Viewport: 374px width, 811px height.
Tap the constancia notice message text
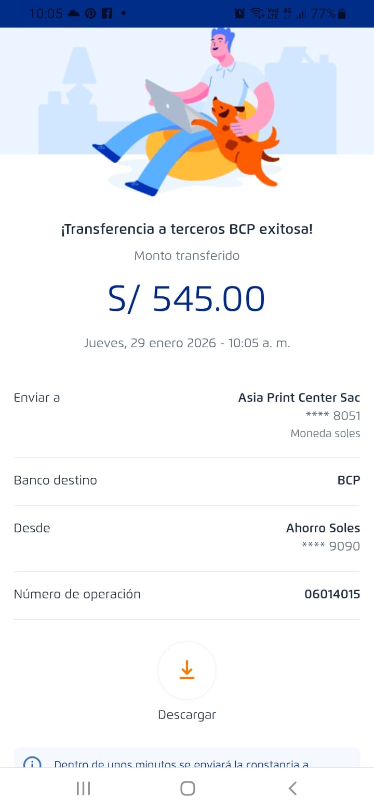coord(181,764)
